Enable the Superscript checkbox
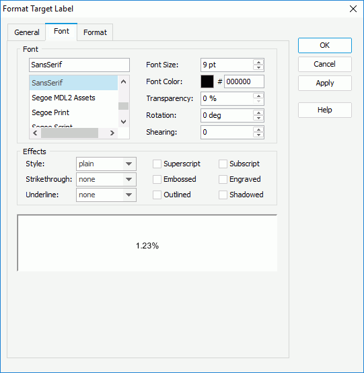This screenshot has width=364, height=373. click(157, 164)
